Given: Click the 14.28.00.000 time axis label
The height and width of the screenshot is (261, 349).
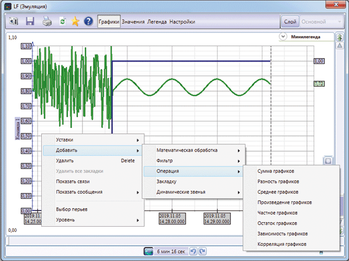Looking at the screenshot, I should point(172,219).
